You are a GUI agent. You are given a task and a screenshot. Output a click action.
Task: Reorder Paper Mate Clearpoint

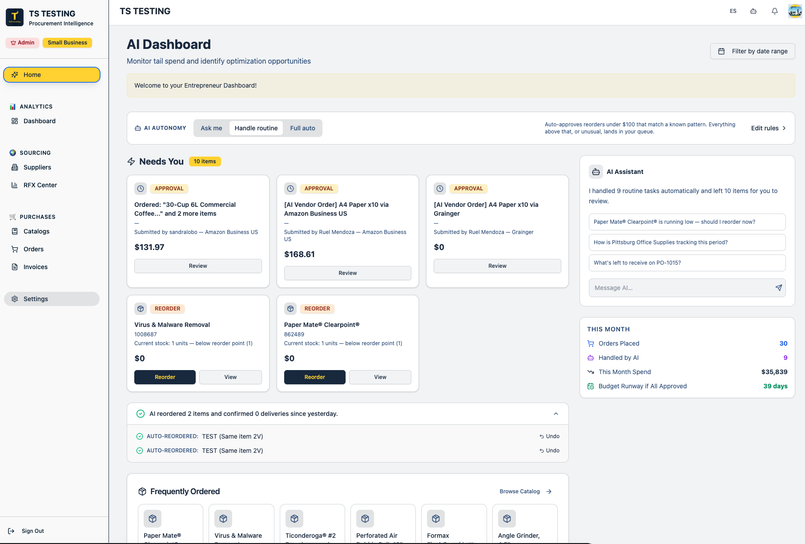(315, 377)
